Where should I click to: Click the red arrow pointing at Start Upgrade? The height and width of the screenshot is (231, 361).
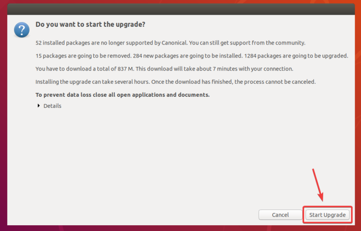point(317,184)
